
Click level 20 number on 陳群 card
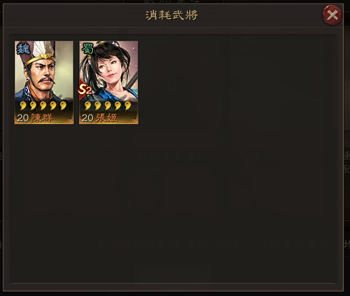tap(23, 118)
